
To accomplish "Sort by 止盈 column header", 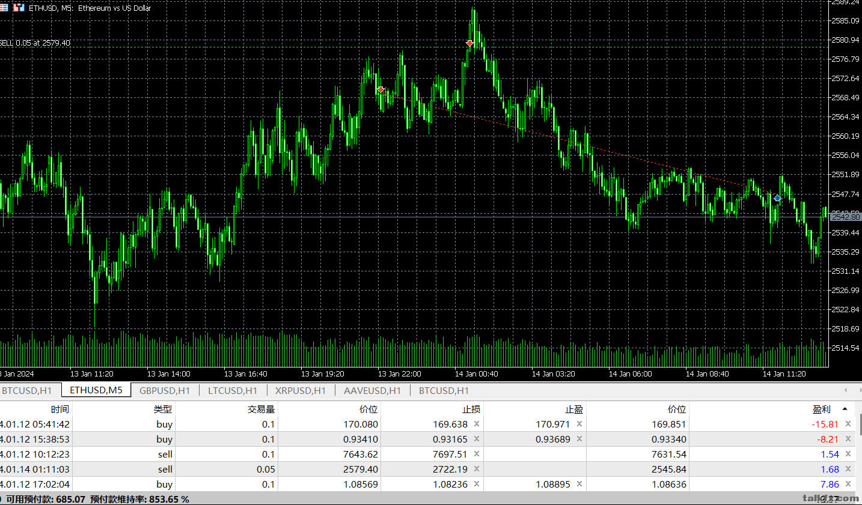I will coord(574,410).
